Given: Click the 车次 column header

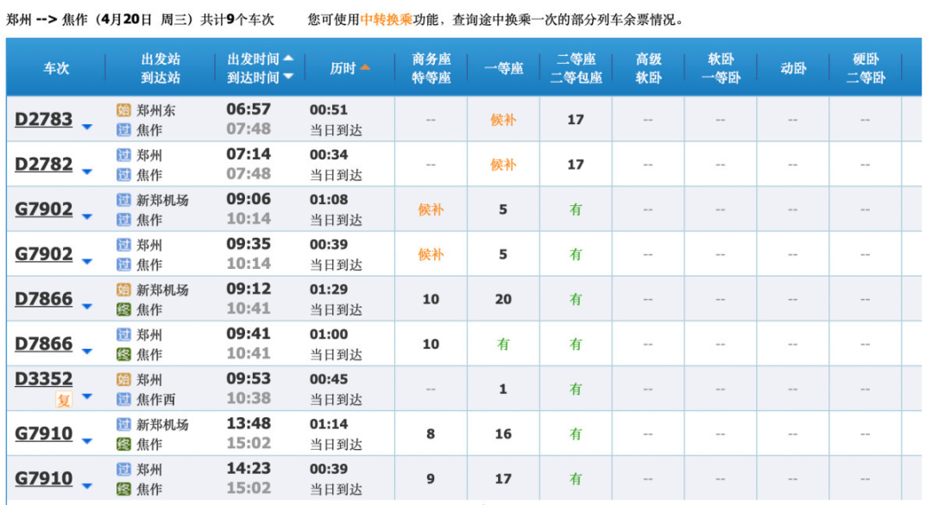Looking at the screenshot, I should coord(56,67).
